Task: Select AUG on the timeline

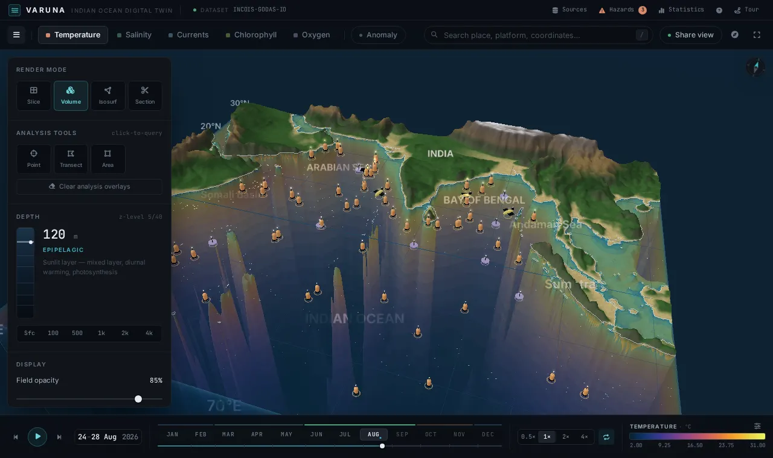Action: click(x=374, y=434)
